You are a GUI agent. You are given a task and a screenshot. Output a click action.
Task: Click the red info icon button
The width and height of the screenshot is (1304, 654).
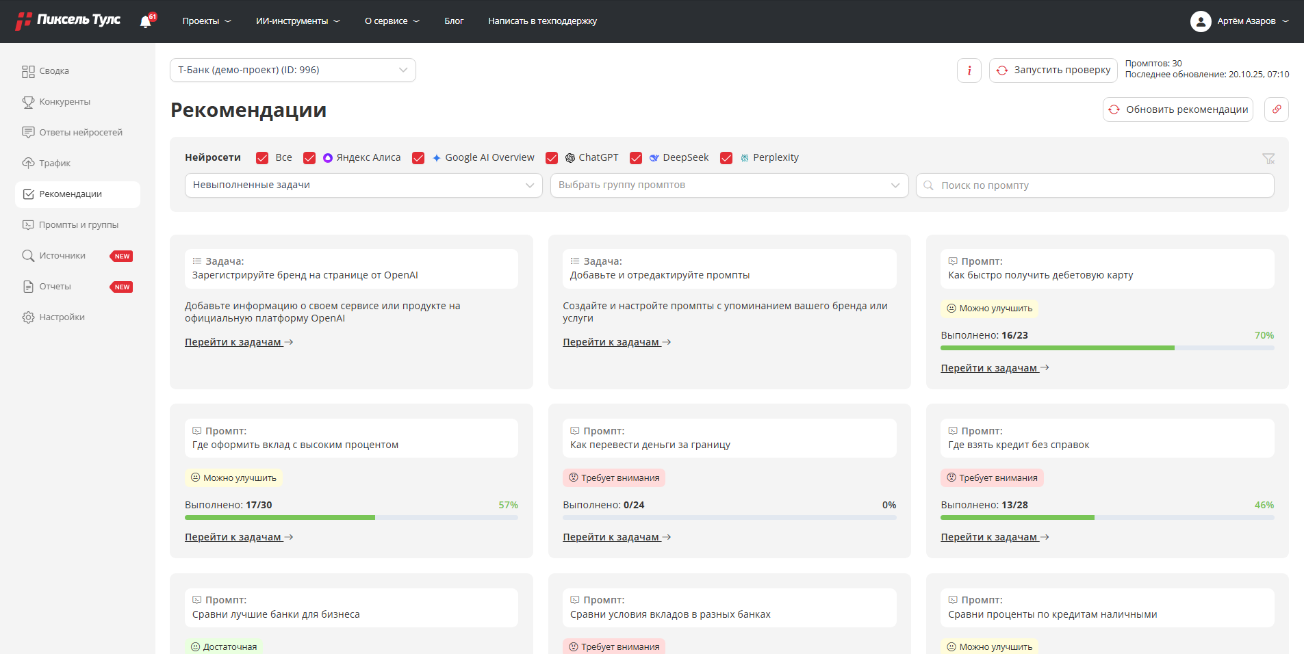pyautogui.click(x=969, y=70)
